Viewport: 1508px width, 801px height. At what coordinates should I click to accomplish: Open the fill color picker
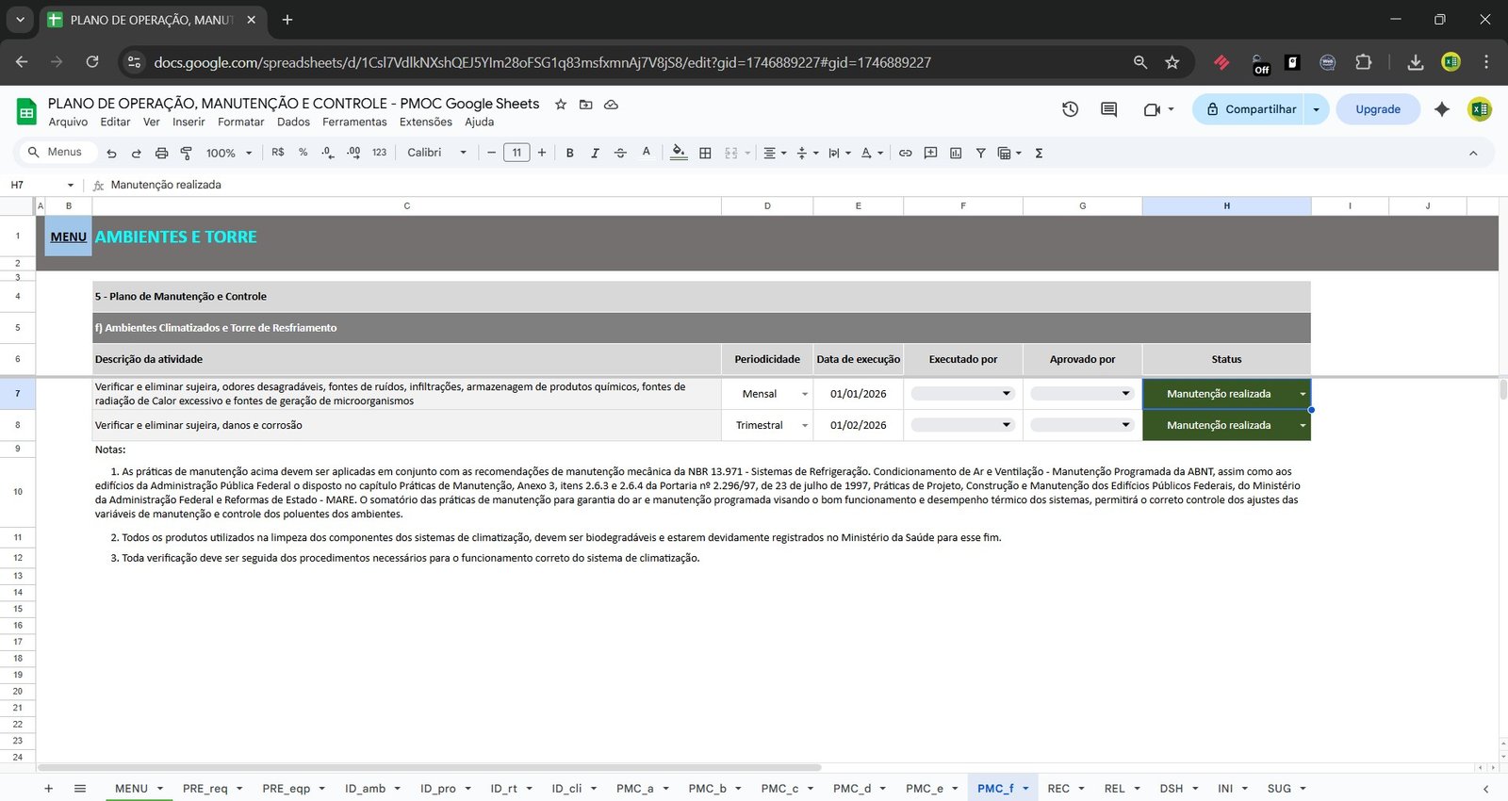(x=679, y=153)
